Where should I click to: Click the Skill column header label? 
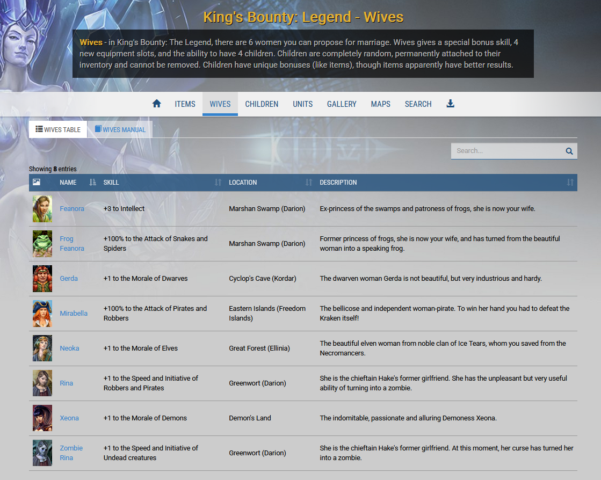point(111,183)
